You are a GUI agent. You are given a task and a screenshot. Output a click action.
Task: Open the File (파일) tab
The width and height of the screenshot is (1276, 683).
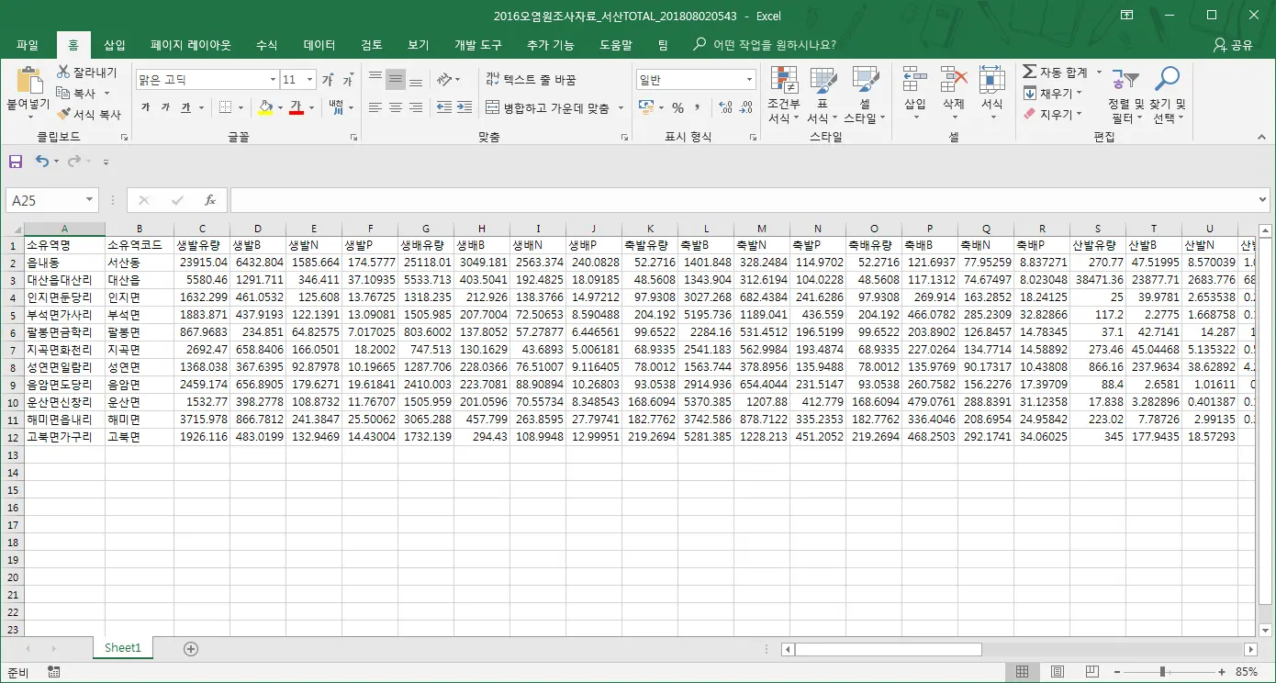[28, 45]
